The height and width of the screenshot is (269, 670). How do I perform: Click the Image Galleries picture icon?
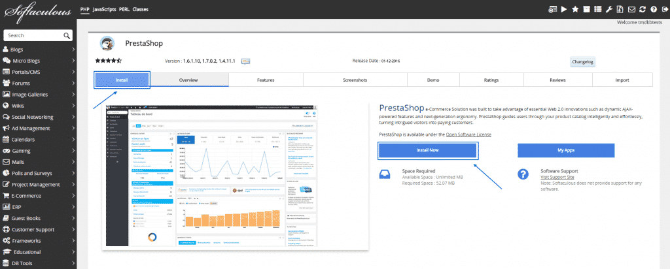[x=6, y=95]
